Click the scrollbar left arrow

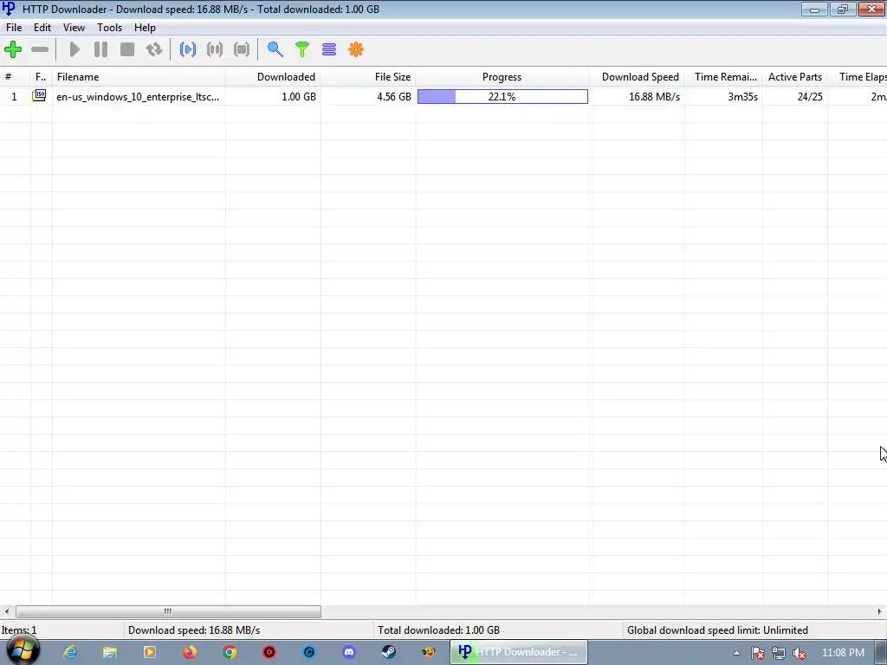click(7, 611)
